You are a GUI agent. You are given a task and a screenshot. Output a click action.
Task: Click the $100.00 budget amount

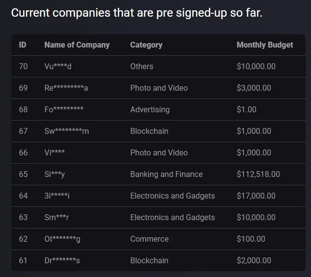coord(251,239)
